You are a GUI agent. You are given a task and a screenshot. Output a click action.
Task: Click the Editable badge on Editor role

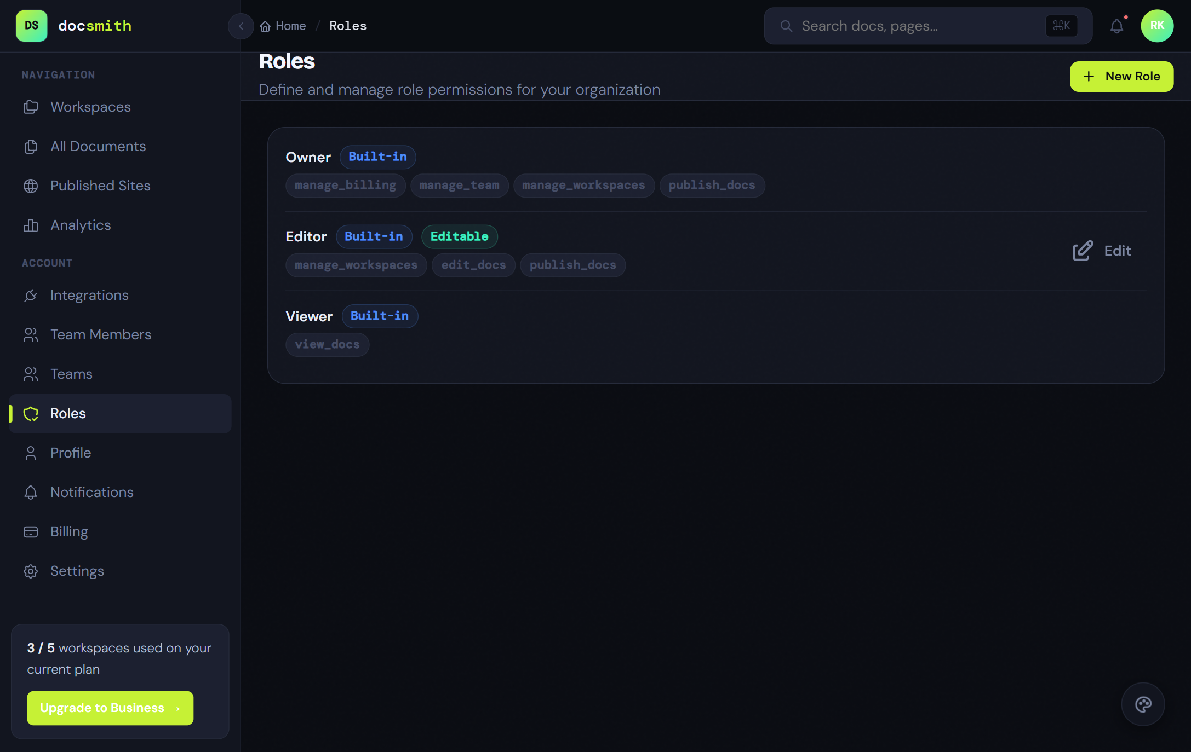459,236
